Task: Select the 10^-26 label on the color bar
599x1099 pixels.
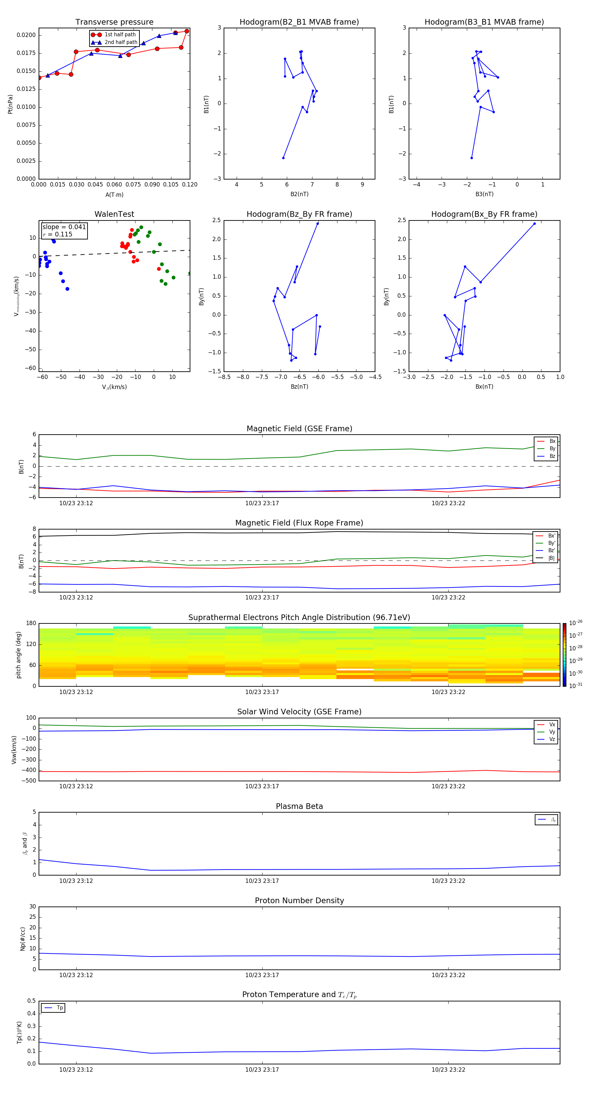Action: pos(576,623)
